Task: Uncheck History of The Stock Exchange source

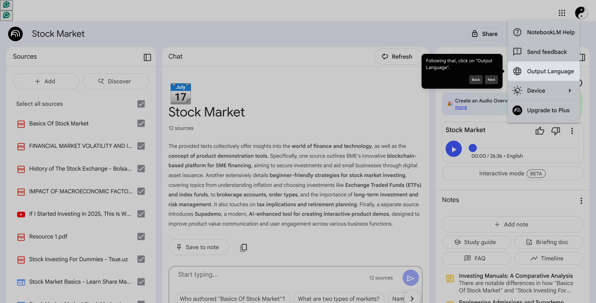Action: pyautogui.click(x=141, y=169)
